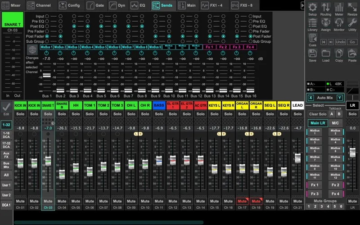Mute the KICK IN channel 01
The height and width of the screenshot is (225, 360).
point(20,201)
